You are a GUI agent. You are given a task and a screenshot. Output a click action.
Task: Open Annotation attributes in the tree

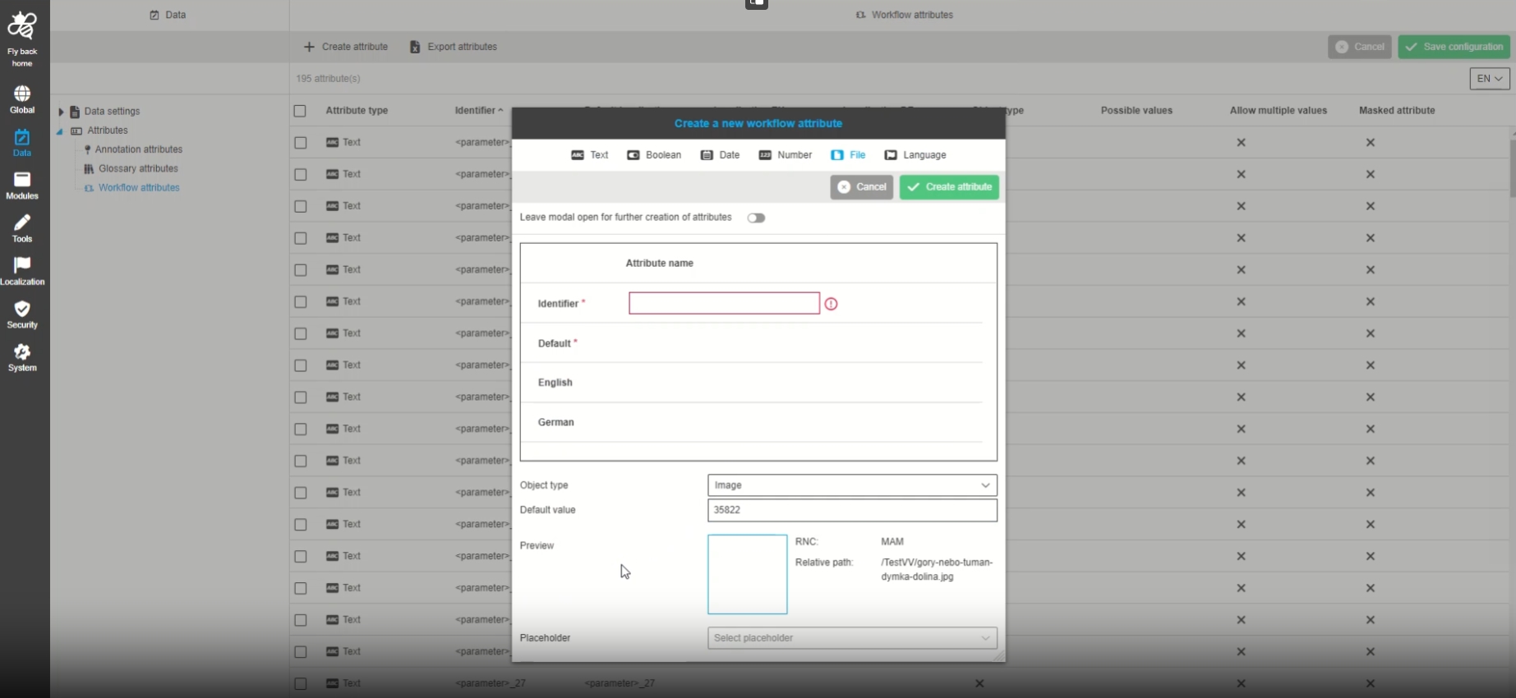click(139, 149)
